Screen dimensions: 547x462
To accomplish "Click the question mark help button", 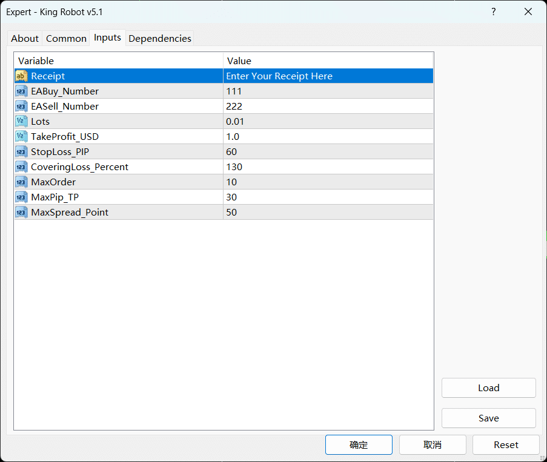I will [494, 12].
